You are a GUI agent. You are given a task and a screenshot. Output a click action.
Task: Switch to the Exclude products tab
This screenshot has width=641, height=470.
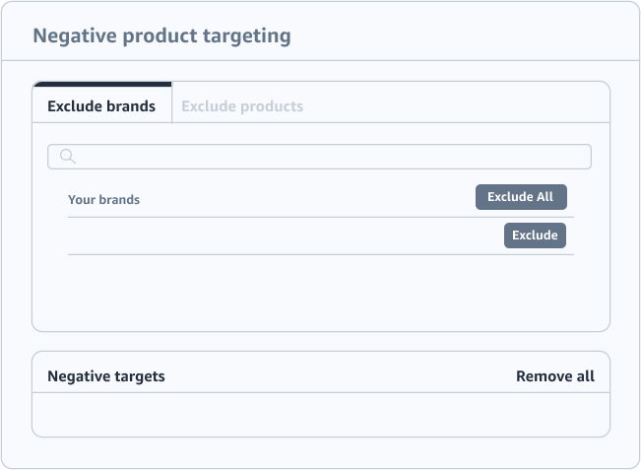tap(242, 106)
